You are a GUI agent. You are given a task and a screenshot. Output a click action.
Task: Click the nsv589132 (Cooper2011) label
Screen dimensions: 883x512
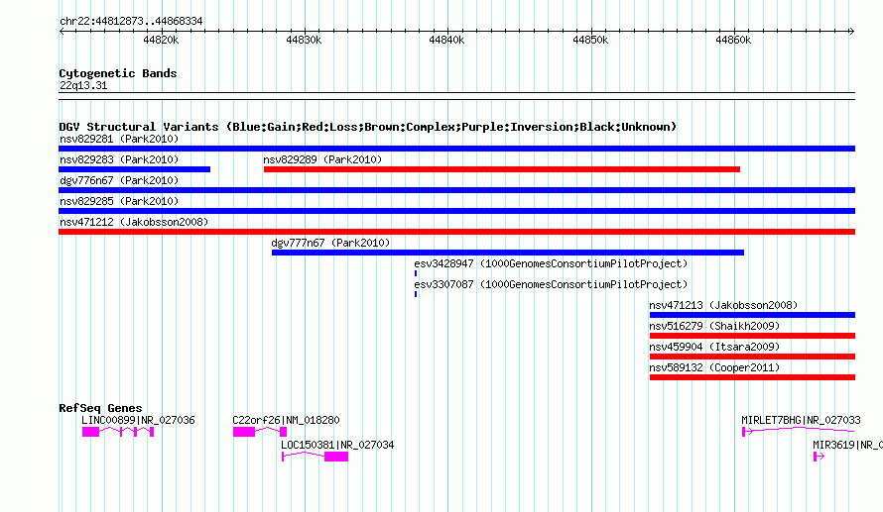point(714,367)
